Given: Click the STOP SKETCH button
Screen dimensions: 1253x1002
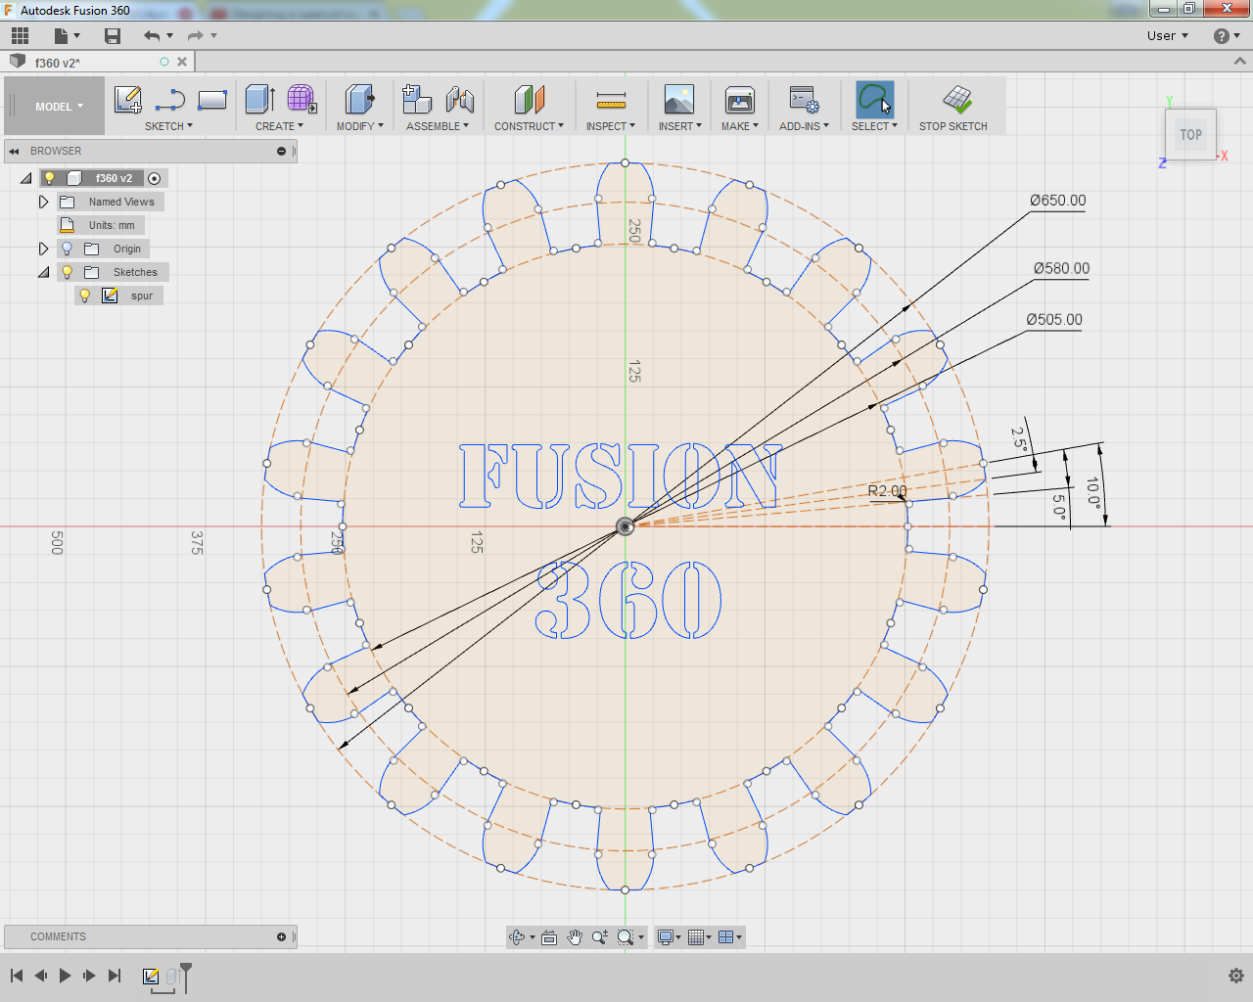Looking at the screenshot, I should point(952,108).
